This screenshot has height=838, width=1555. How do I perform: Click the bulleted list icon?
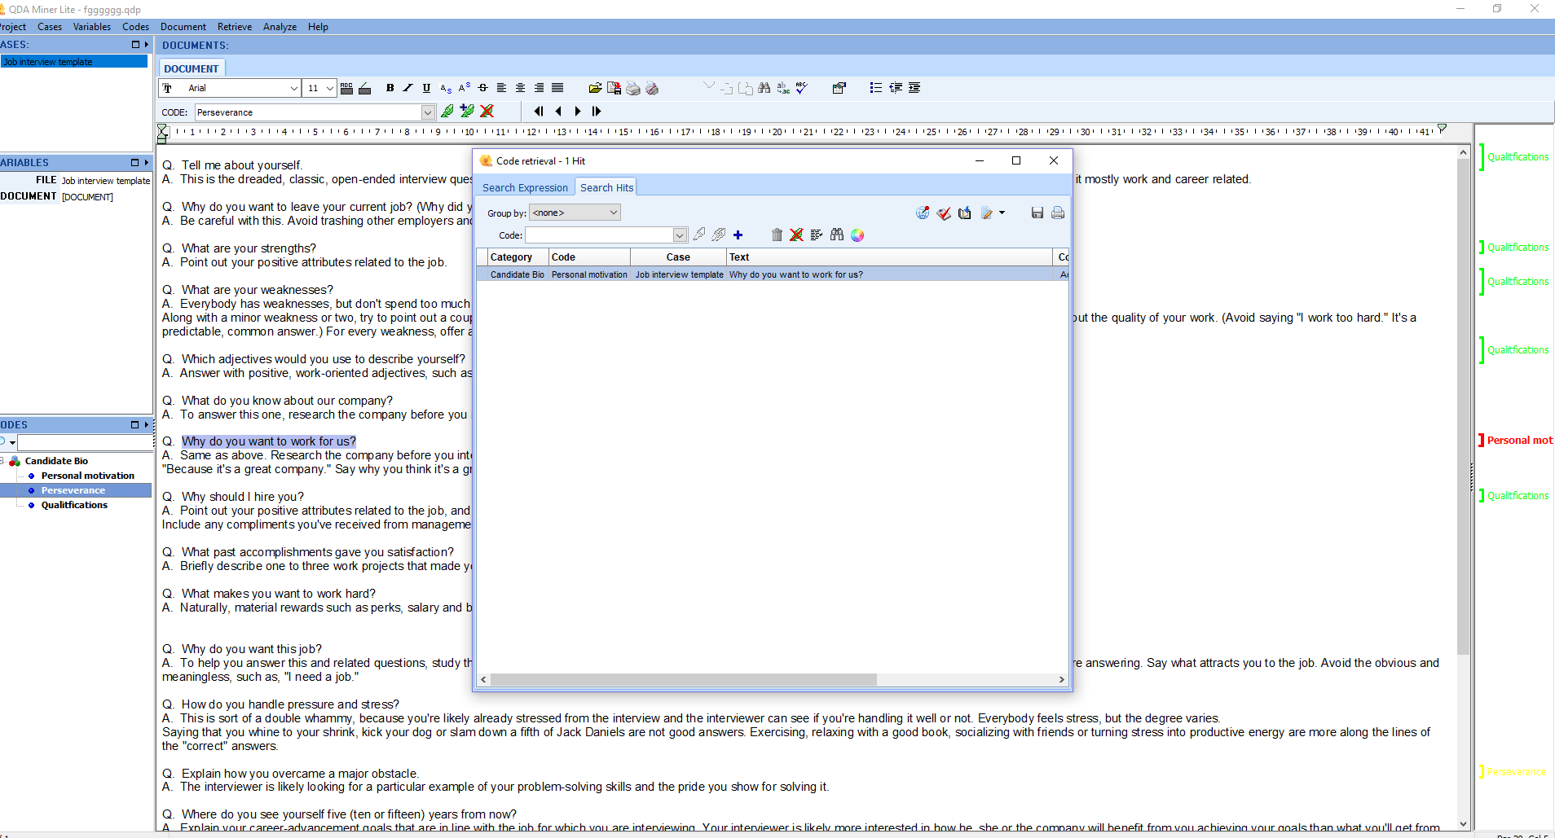click(875, 88)
